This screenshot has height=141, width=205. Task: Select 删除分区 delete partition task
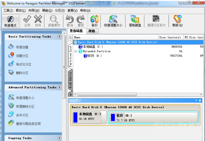(x=18, y=73)
